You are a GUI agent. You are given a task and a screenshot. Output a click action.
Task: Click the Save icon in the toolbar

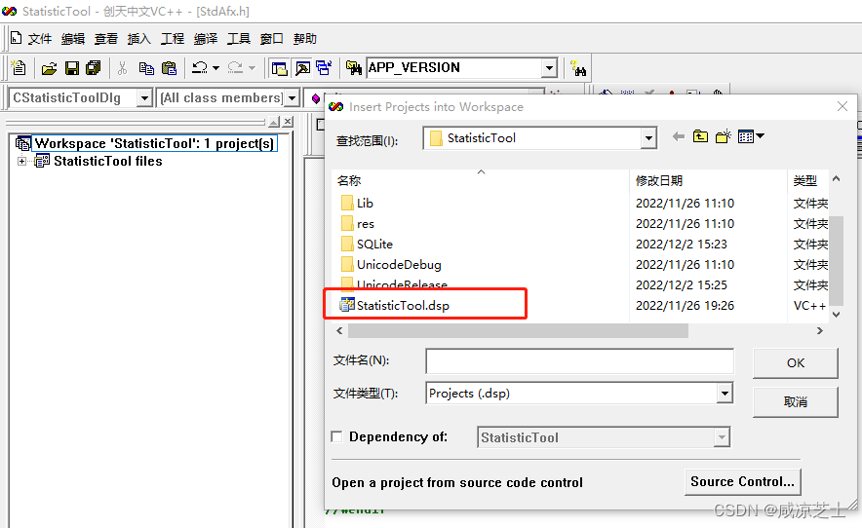71,68
